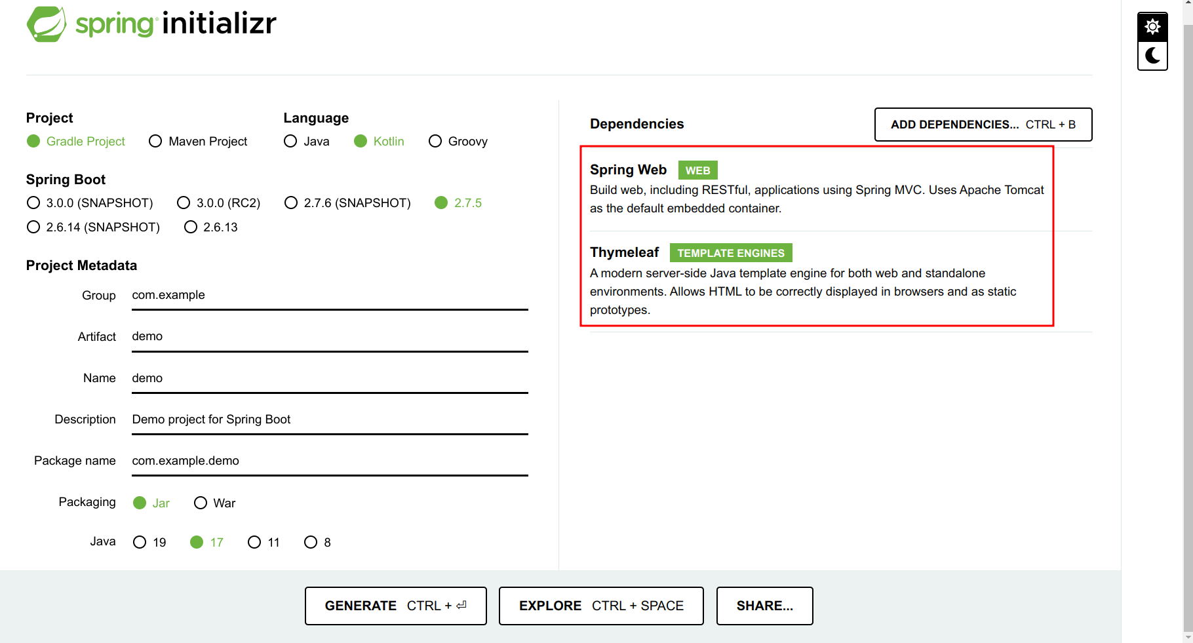Select Java version 8
This screenshot has width=1193, height=643.
point(311,542)
